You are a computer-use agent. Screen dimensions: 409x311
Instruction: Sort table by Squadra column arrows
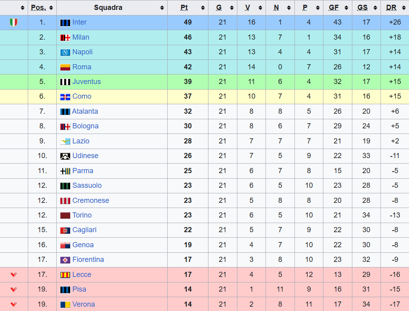tap(162, 8)
